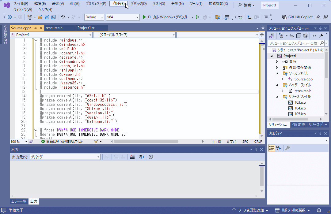Image resolution: width=331 pixels, height=214 pixels.
Task: Pin the Source.cpp tab
Action: point(36,28)
